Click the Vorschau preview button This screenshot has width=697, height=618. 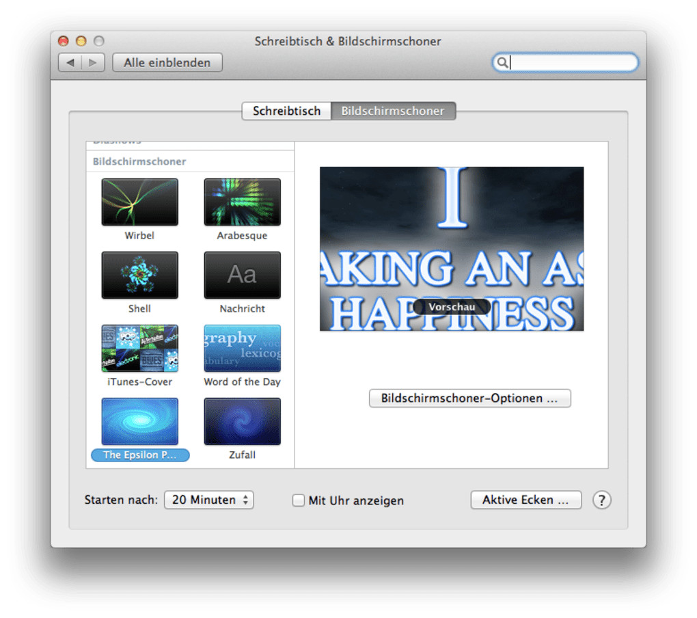click(x=452, y=307)
